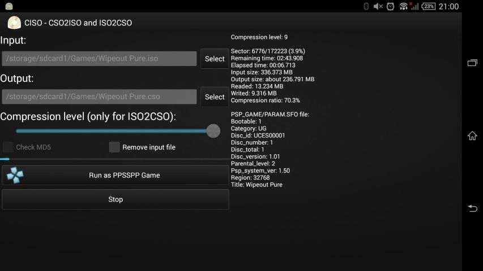Tap the PPSSPP logo icon
483x271 pixels.
coord(15,175)
